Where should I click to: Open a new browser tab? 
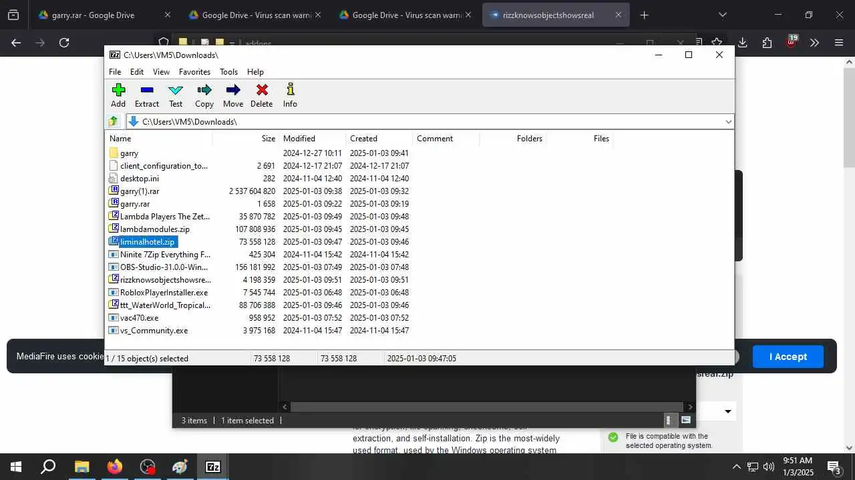645,15
